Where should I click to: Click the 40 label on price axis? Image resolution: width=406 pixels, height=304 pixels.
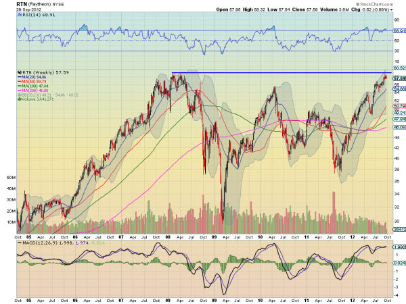click(397, 158)
